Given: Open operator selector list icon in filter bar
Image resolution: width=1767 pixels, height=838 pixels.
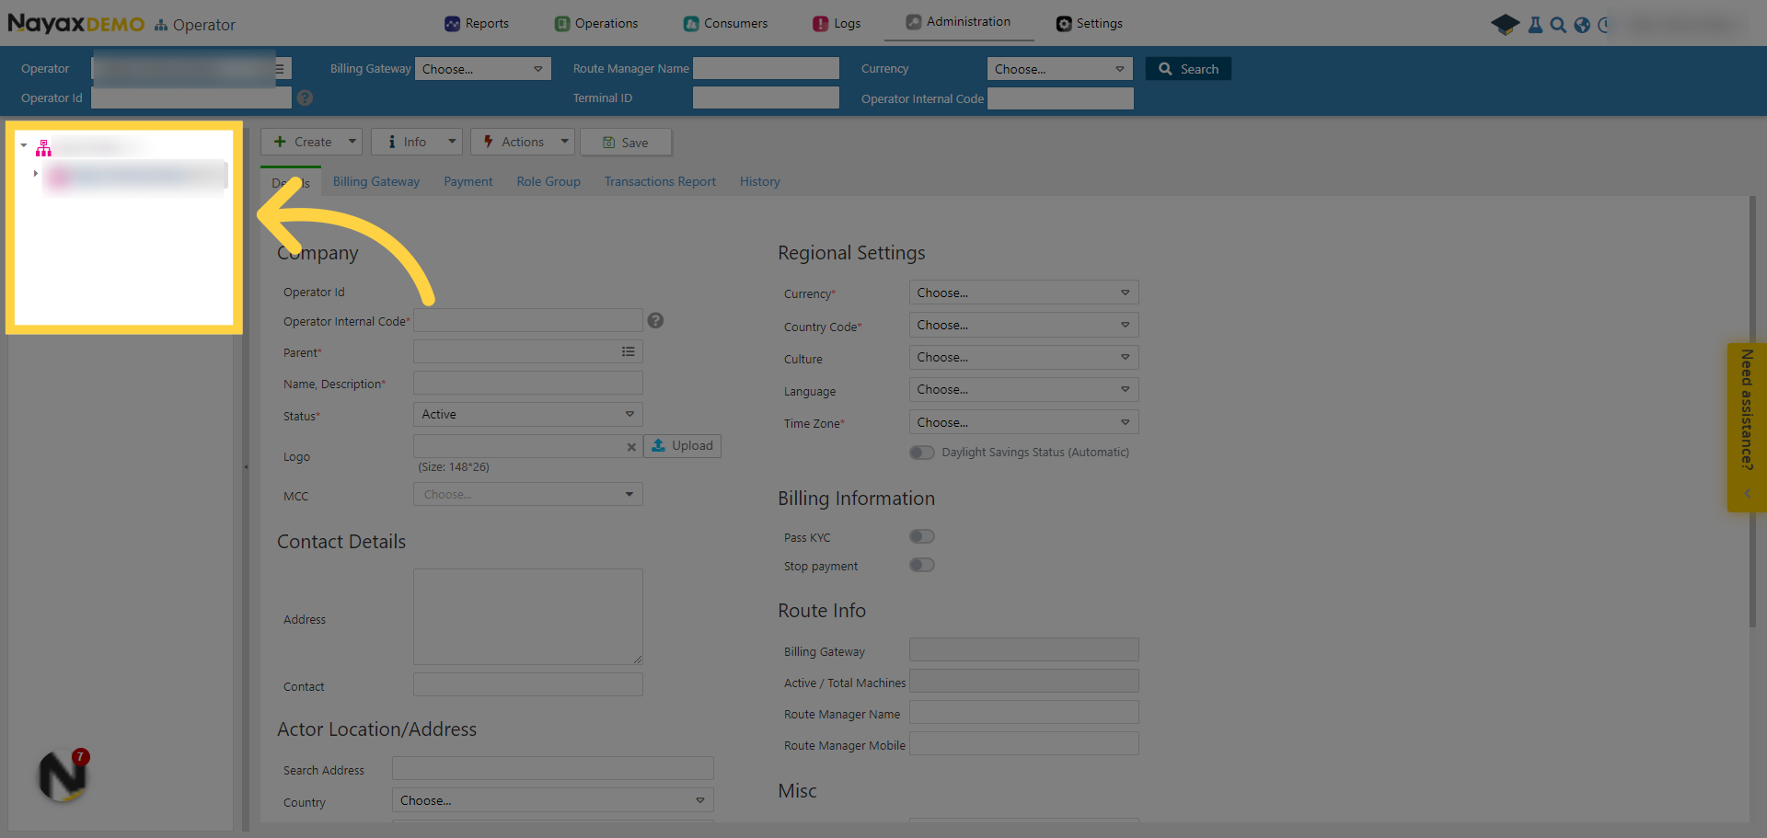Looking at the screenshot, I should click(x=281, y=69).
